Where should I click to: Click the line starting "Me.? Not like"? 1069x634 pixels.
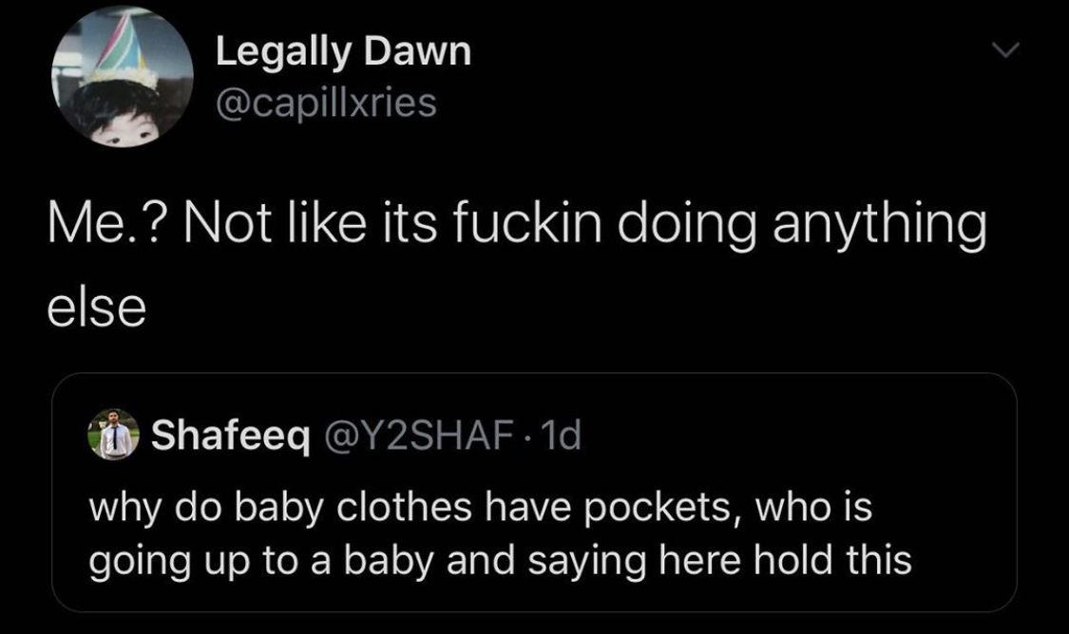(518, 225)
